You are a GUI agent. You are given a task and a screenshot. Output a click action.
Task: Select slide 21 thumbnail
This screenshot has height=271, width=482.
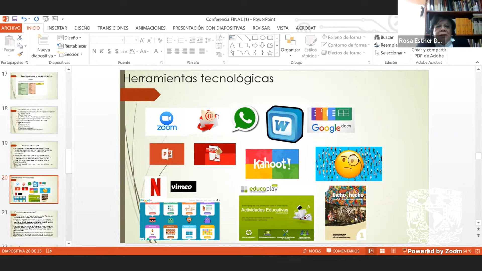pyautogui.click(x=34, y=224)
